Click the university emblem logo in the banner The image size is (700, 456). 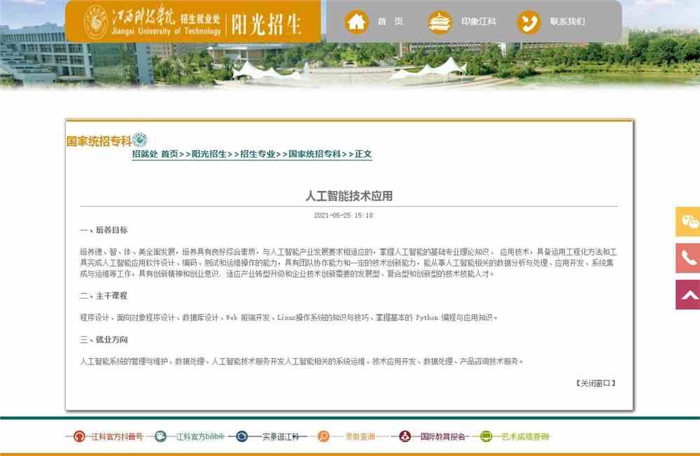pyautogui.click(x=96, y=22)
